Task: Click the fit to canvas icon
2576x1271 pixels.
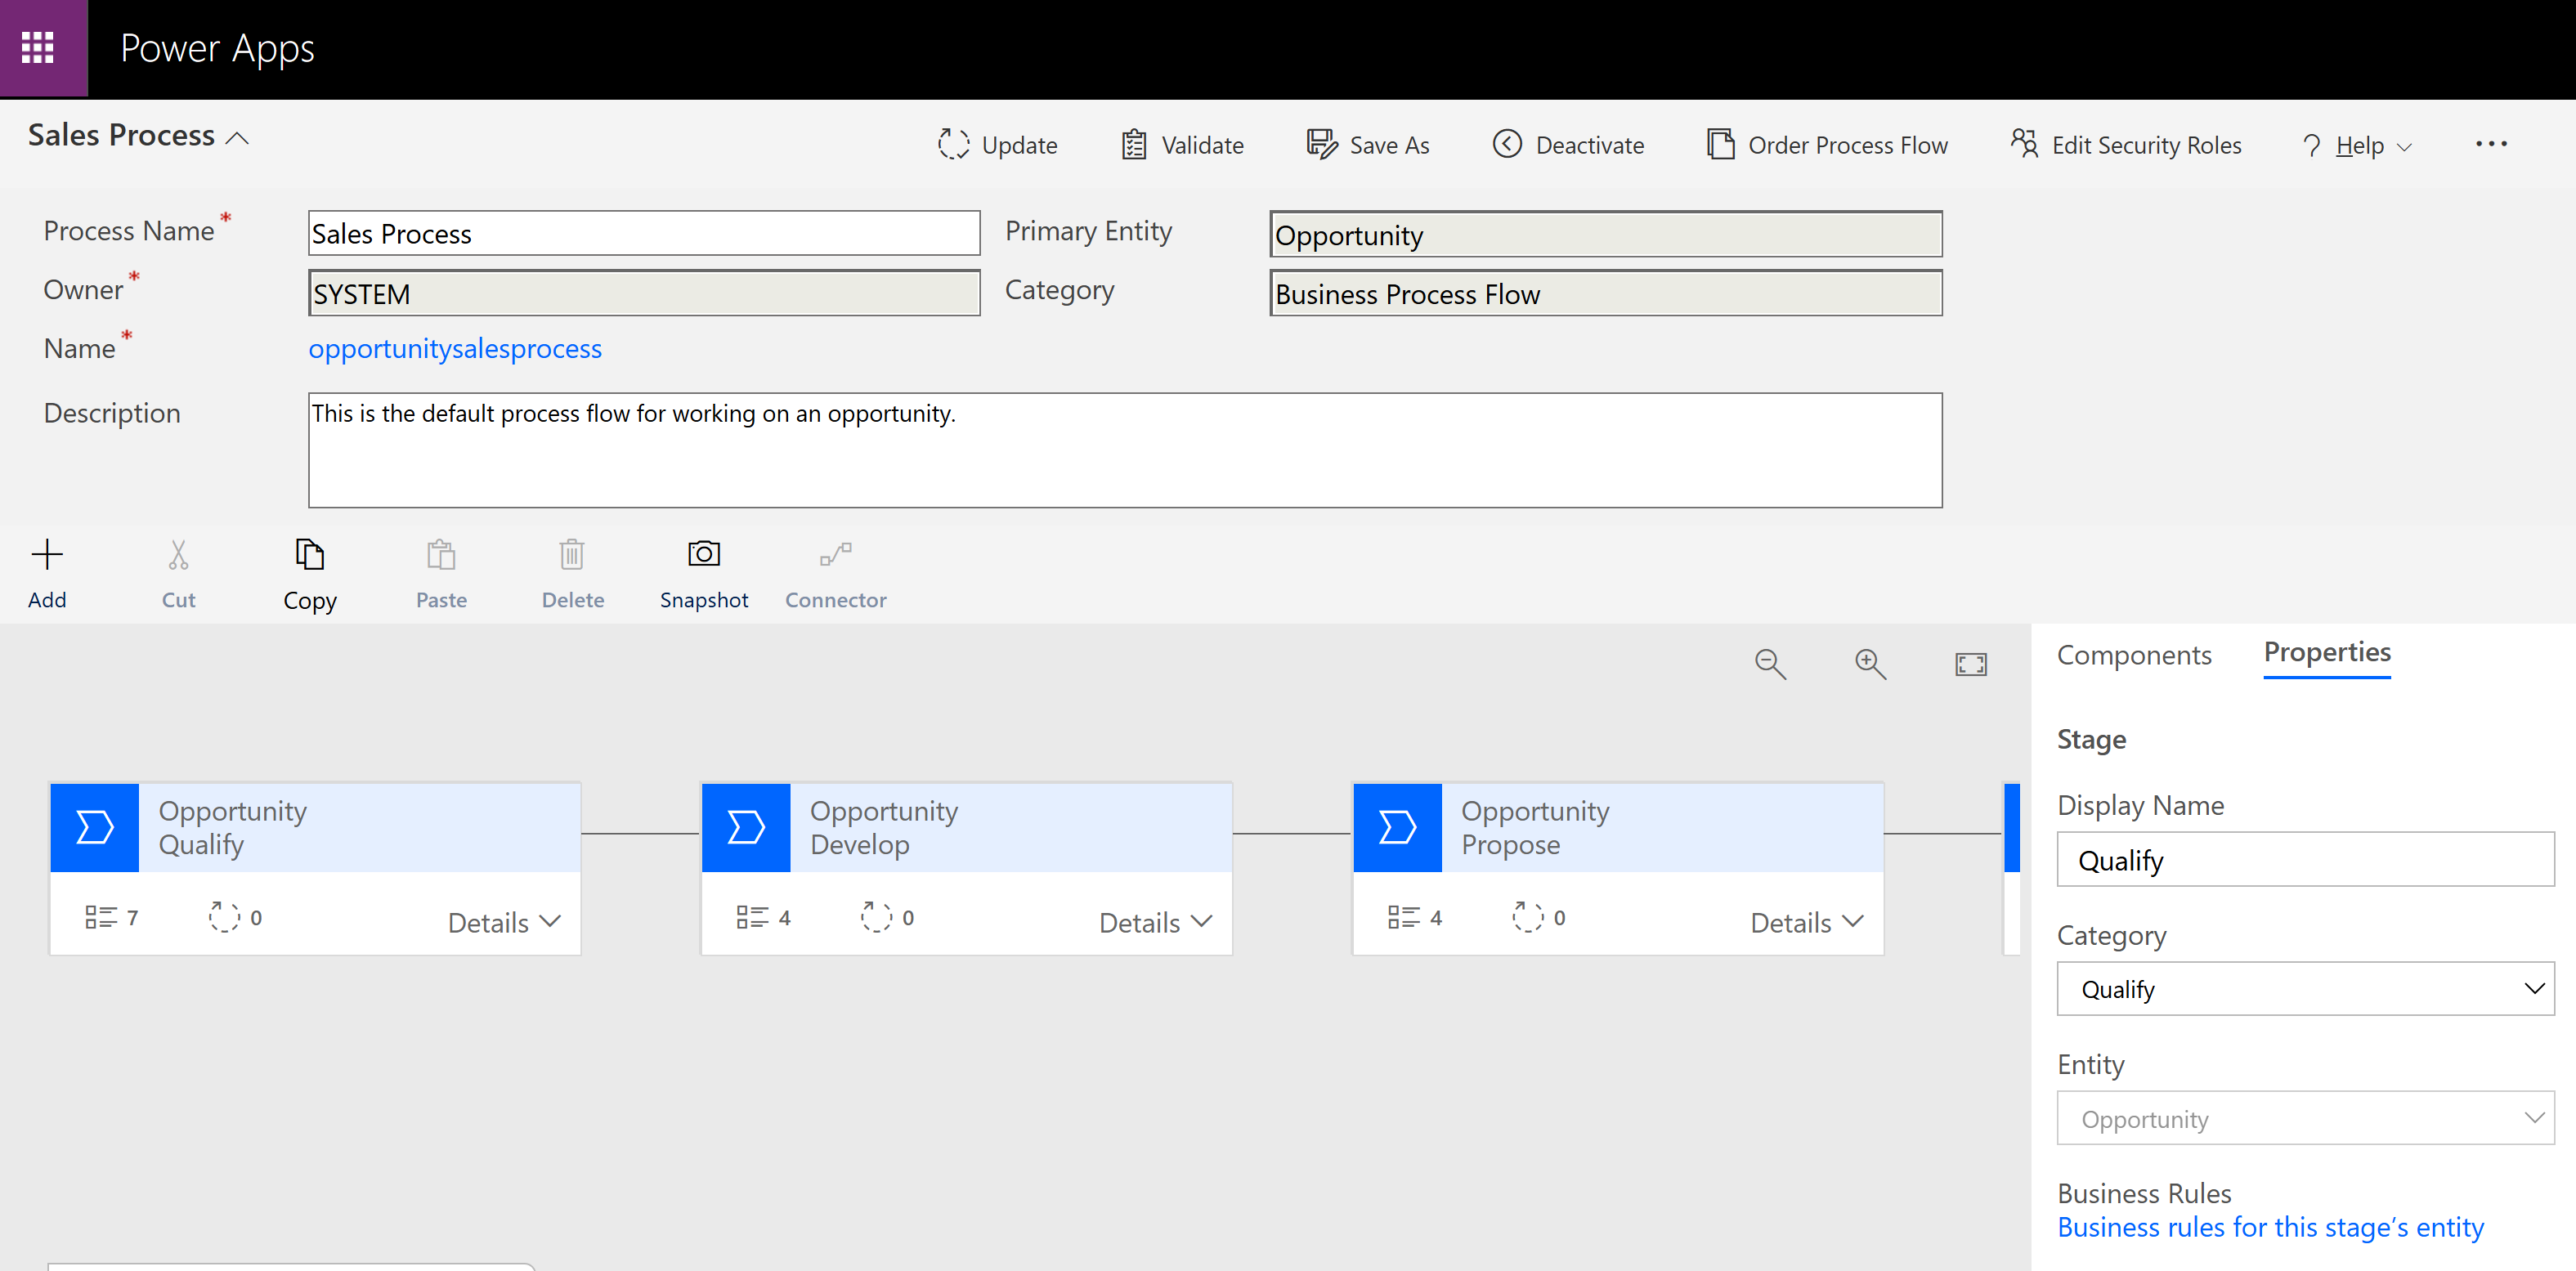Action: tap(1970, 664)
